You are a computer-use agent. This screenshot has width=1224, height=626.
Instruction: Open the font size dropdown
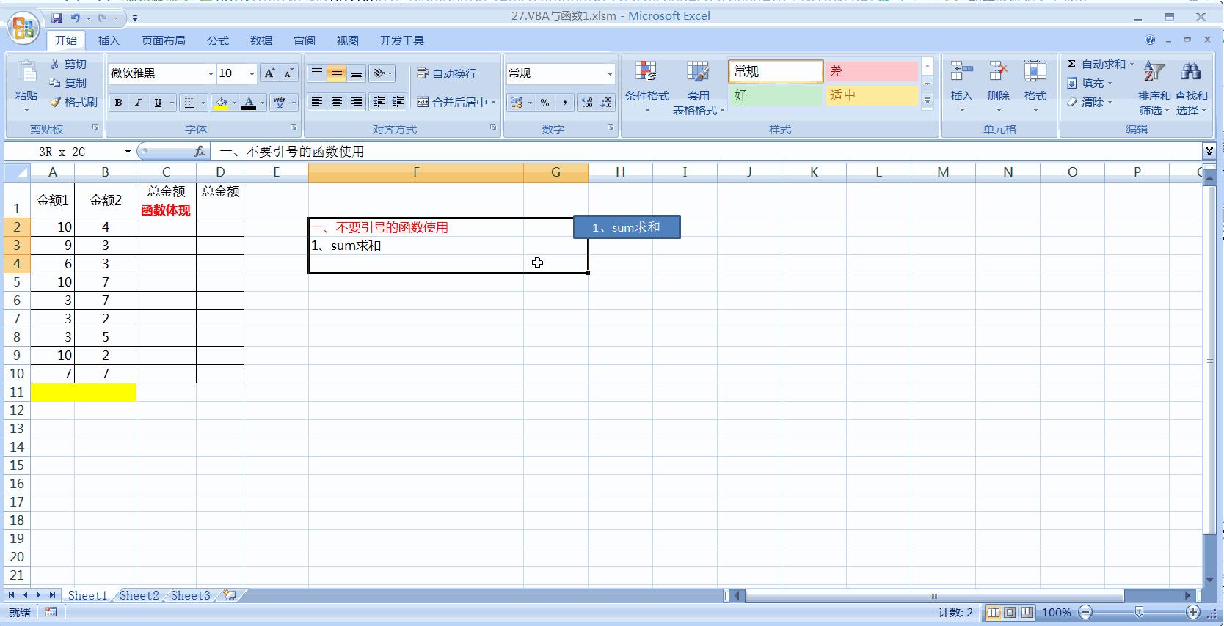(x=252, y=73)
